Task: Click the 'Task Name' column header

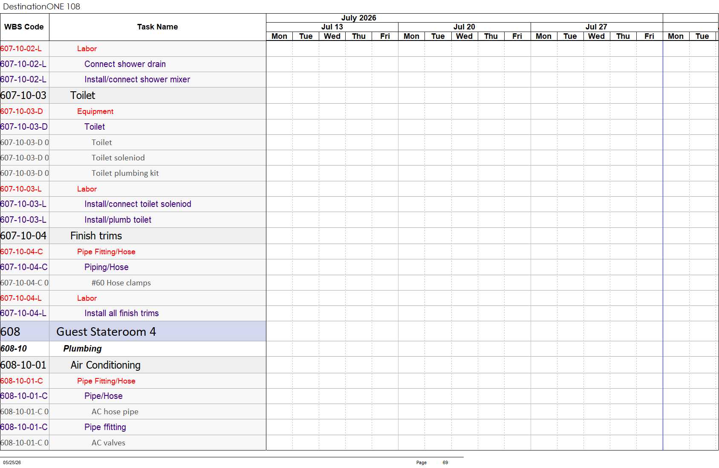Action: click(157, 27)
